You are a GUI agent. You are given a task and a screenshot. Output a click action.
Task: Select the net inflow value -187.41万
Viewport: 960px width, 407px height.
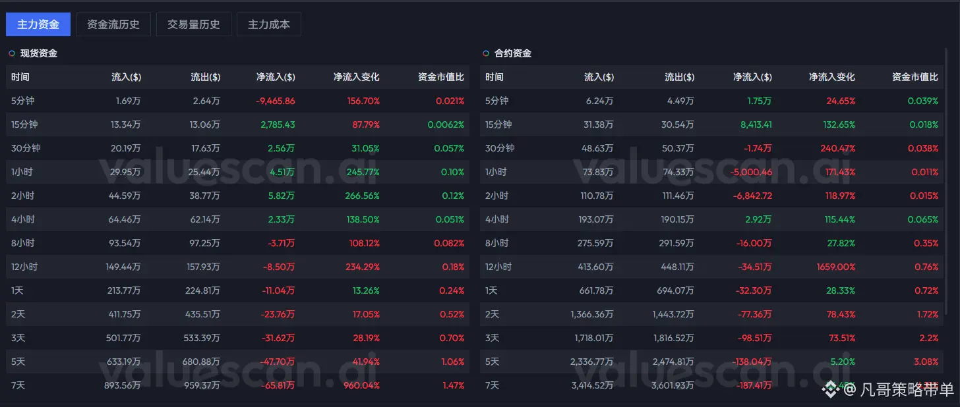(x=754, y=385)
